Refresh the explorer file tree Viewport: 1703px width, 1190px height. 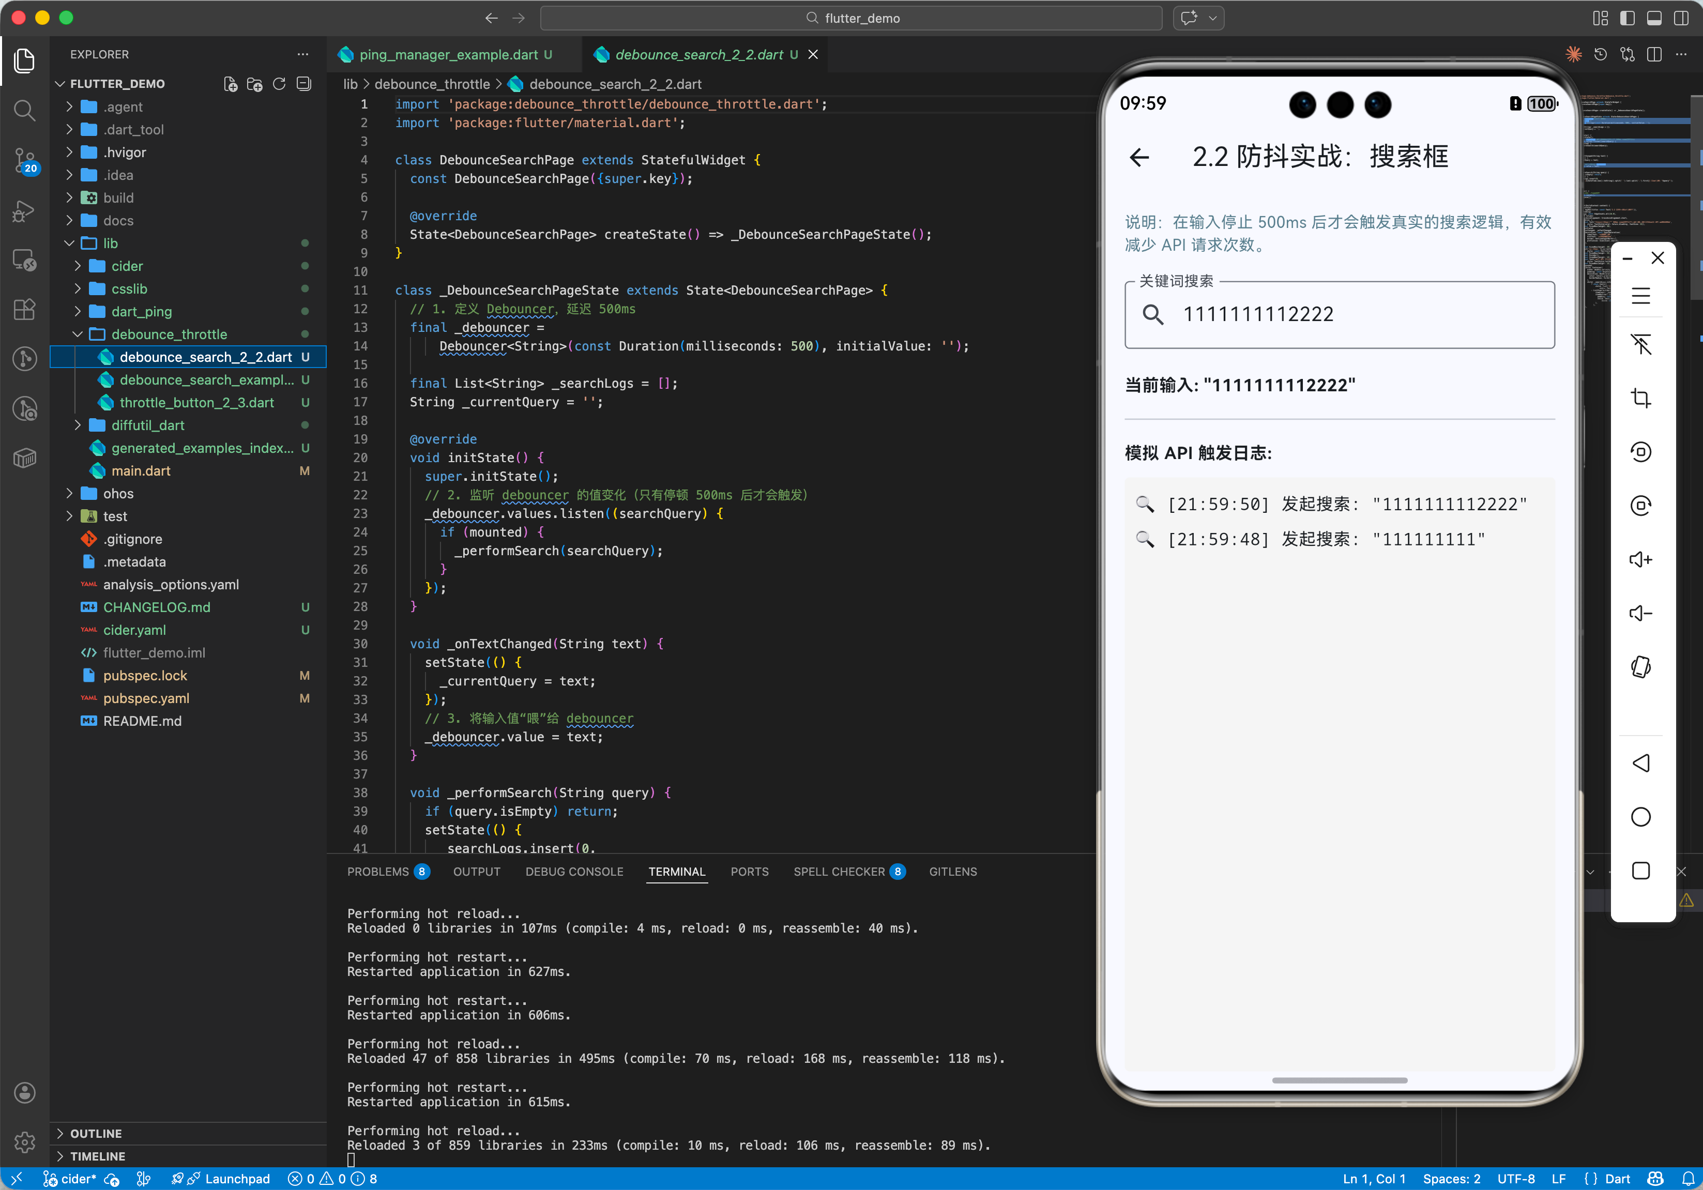click(x=279, y=84)
